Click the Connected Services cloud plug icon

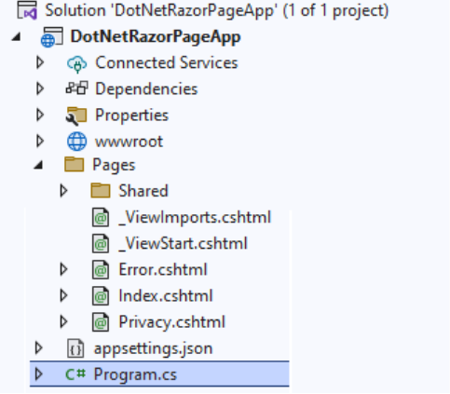pos(76,63)
